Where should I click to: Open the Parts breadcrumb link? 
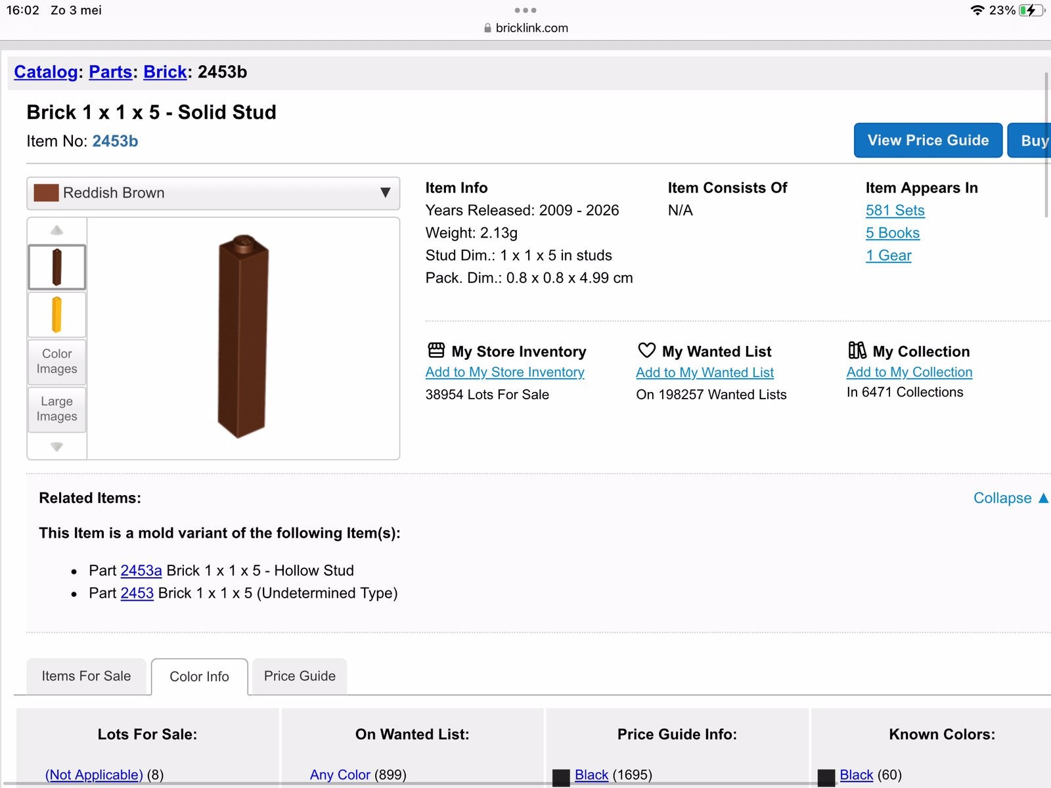[x=110, y=72]
